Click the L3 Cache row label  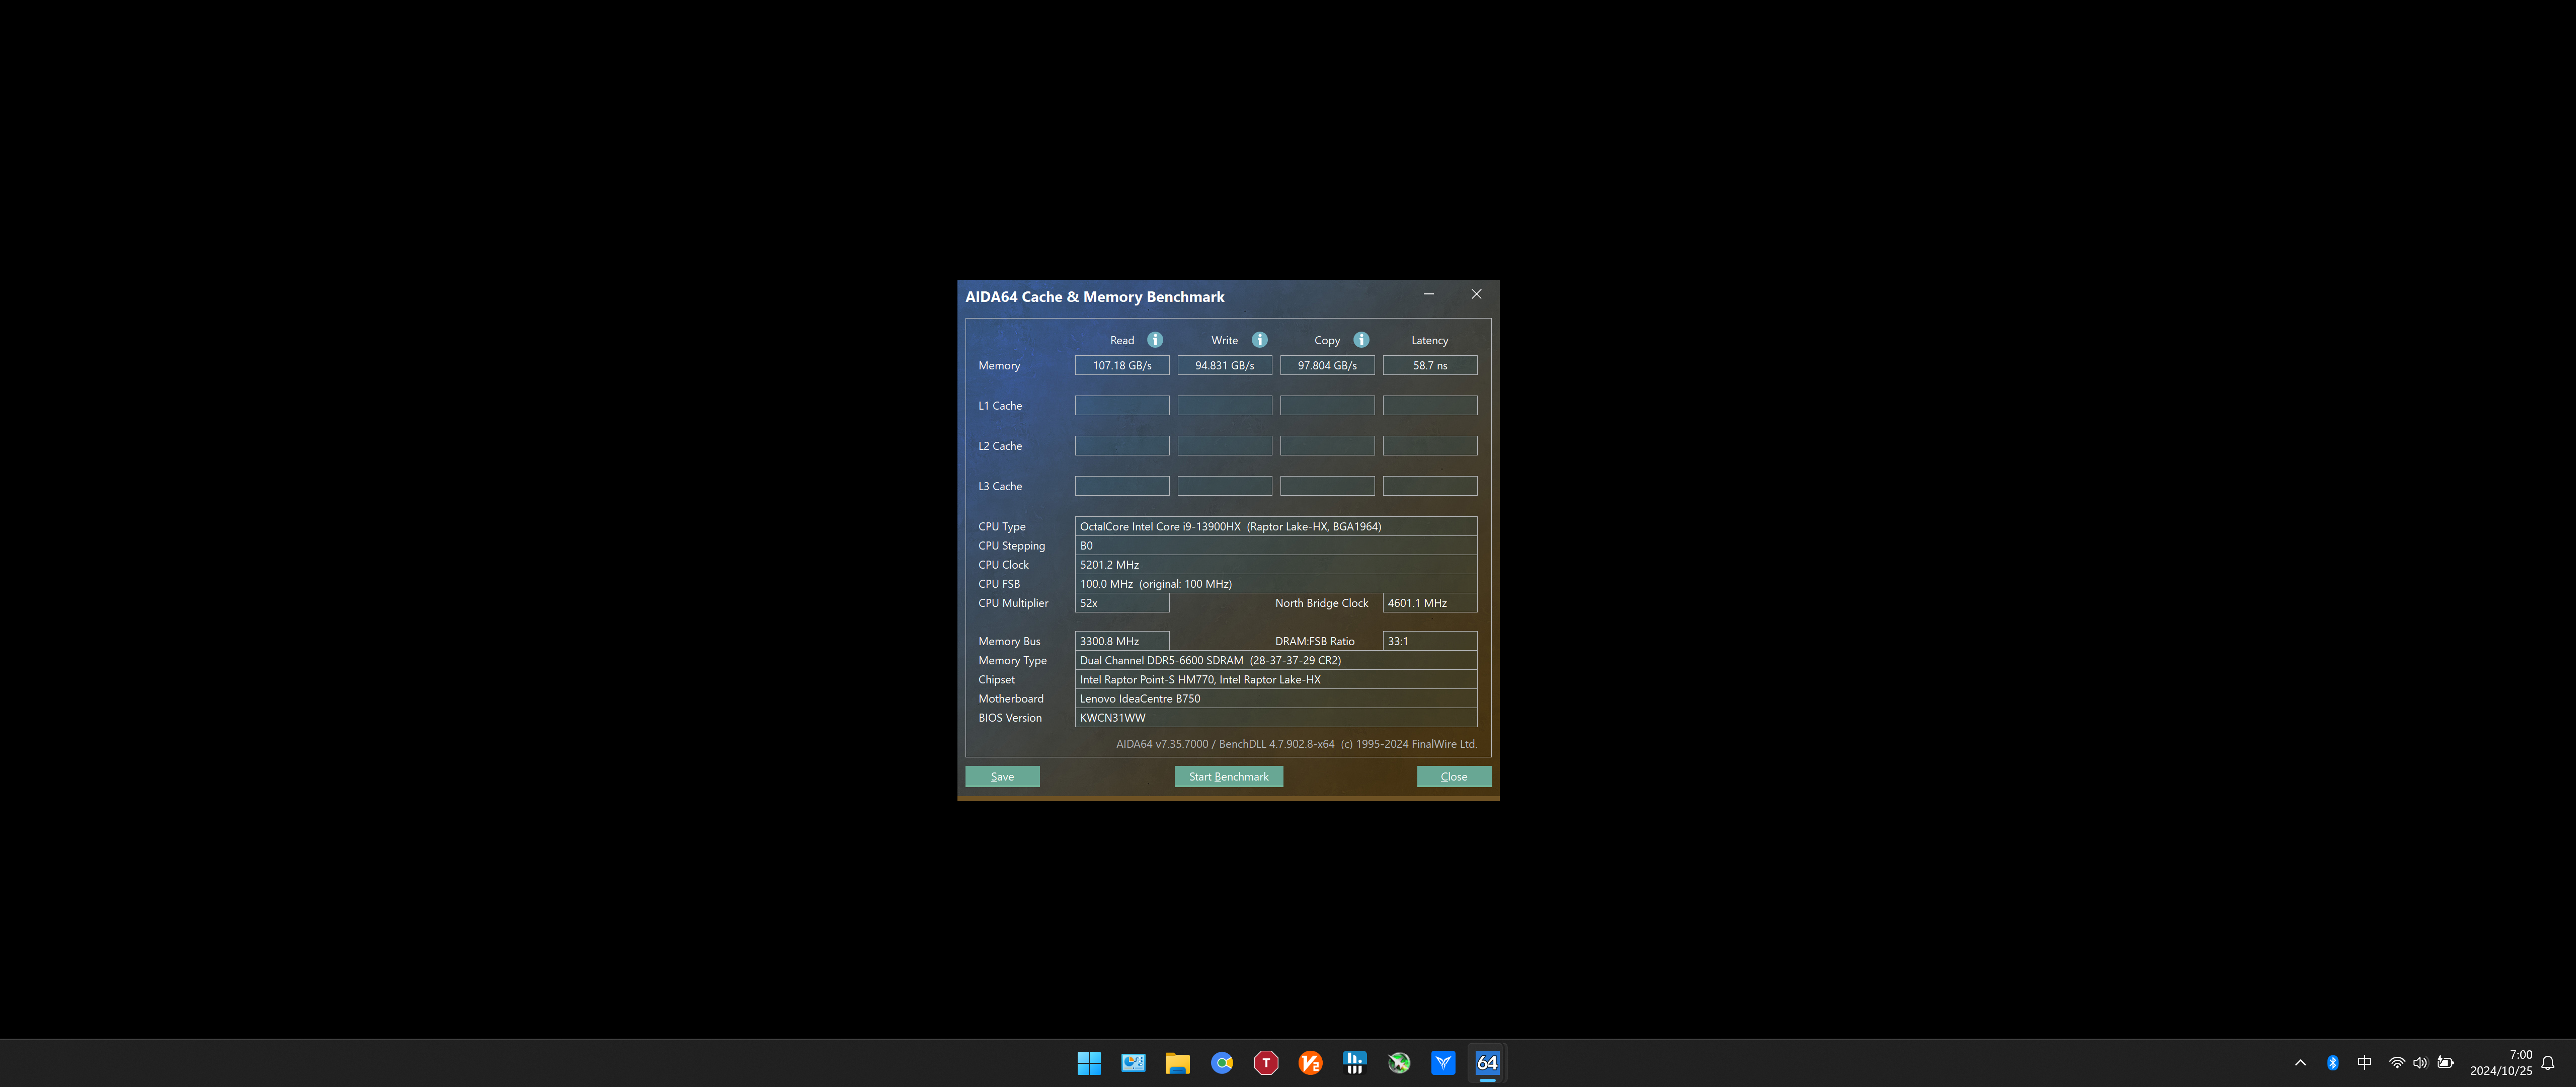(1000, 487)
